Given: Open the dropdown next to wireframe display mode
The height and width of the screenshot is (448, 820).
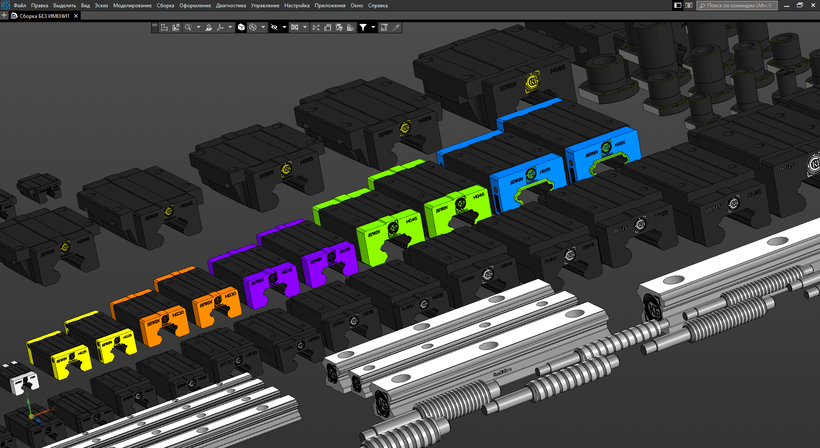Looking at the screenshot, I should [263, 27].
